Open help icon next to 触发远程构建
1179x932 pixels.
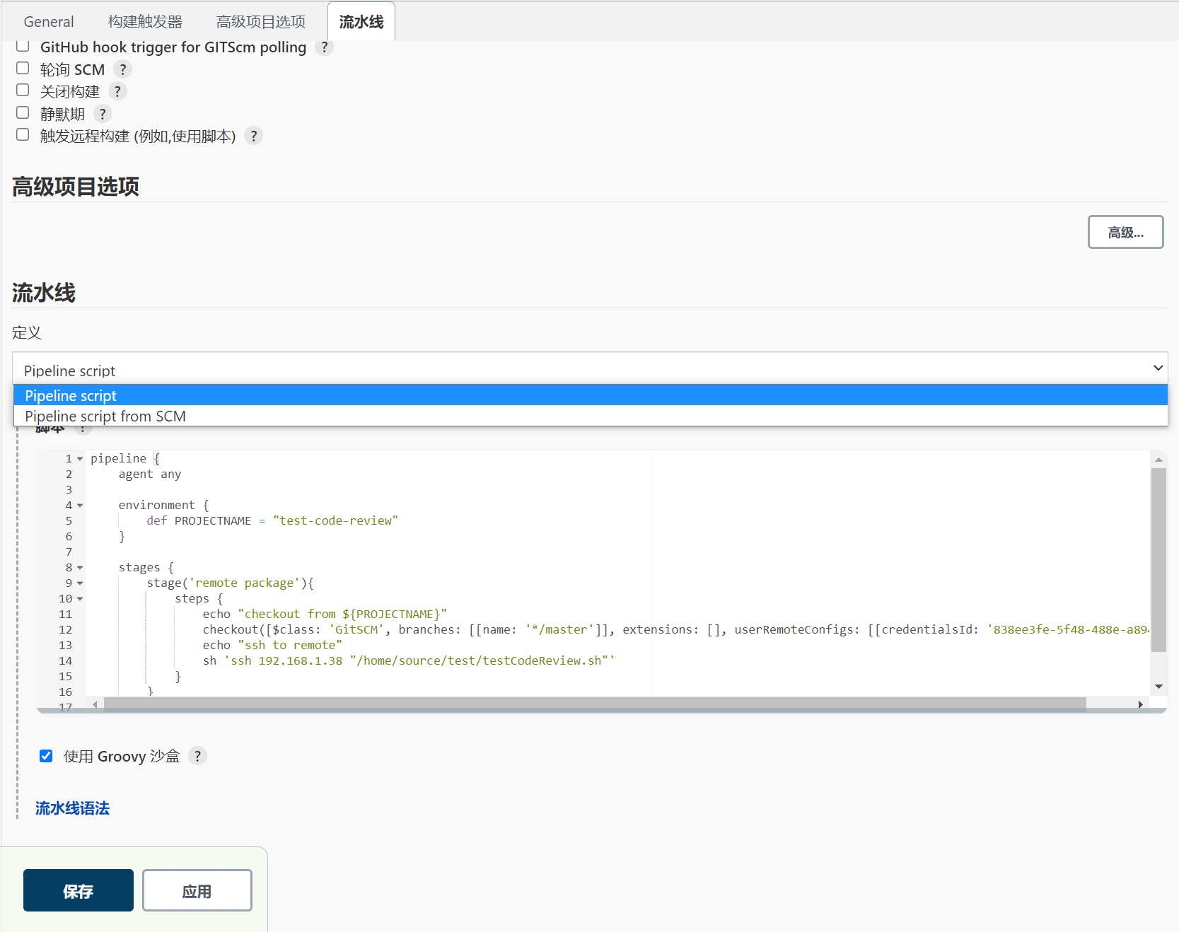[253, 136]
